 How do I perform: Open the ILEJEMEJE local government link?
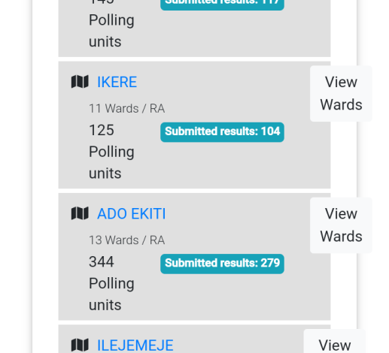coord(135,345)
